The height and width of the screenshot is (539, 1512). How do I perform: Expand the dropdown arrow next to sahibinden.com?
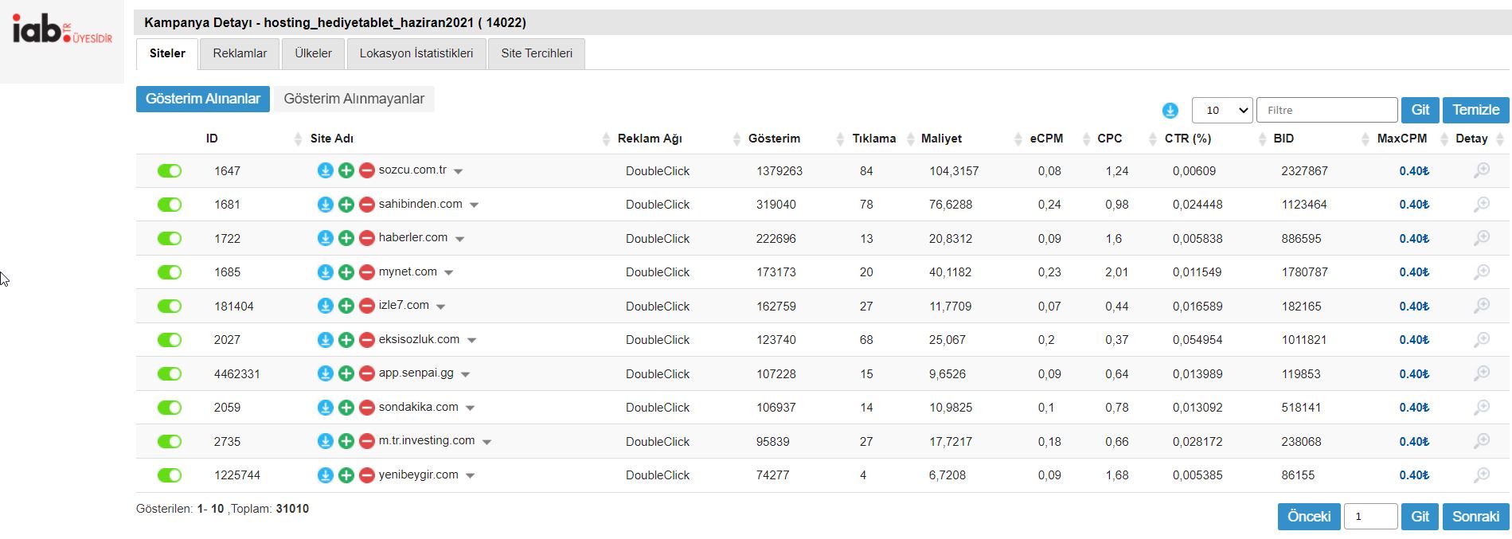[475, 205]
